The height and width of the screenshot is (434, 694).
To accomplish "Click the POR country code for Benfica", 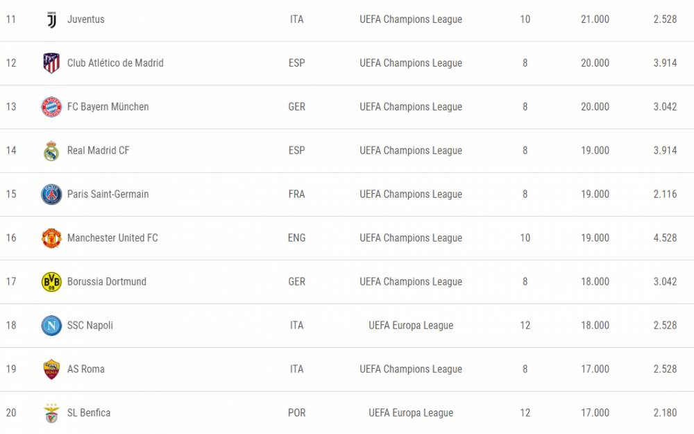I will pyautogui.click(x=296, y=412).
